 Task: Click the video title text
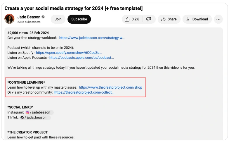point(74,8)
